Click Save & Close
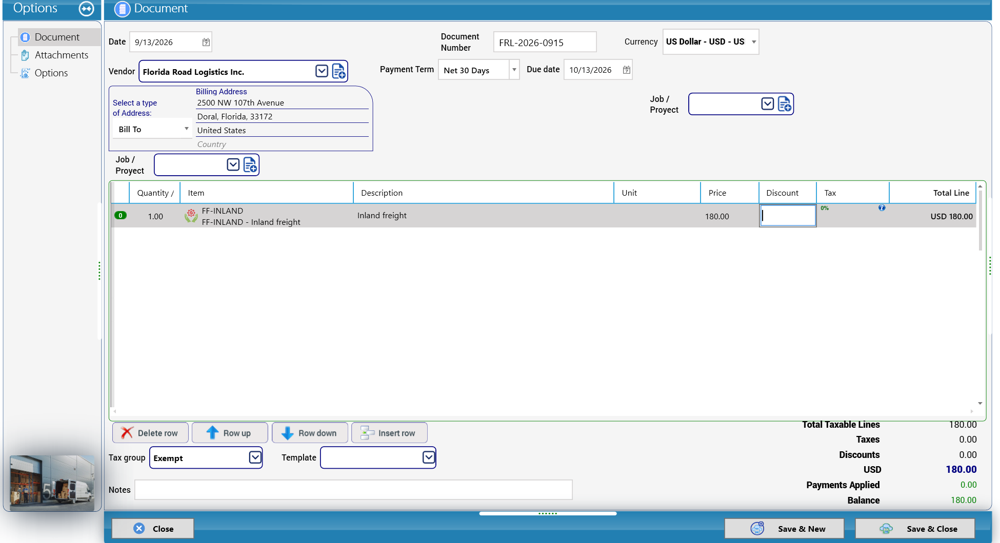The image size is (1000, 543). tap(915, 529)
